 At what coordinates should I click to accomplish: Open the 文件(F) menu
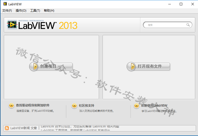(x=7, y=11)
